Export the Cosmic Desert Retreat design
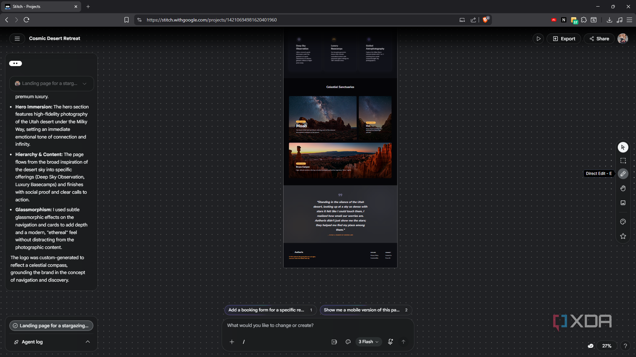636x357 pixels. [x=564, y=38]
